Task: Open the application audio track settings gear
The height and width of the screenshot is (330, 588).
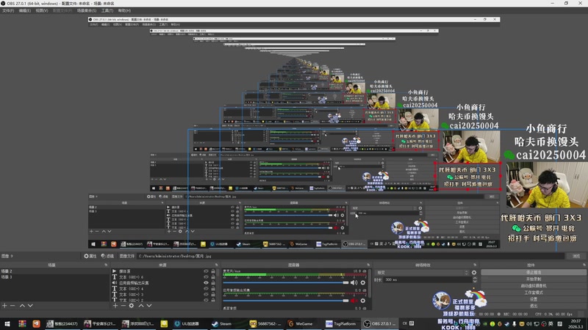Action: (x=363, y=301)
